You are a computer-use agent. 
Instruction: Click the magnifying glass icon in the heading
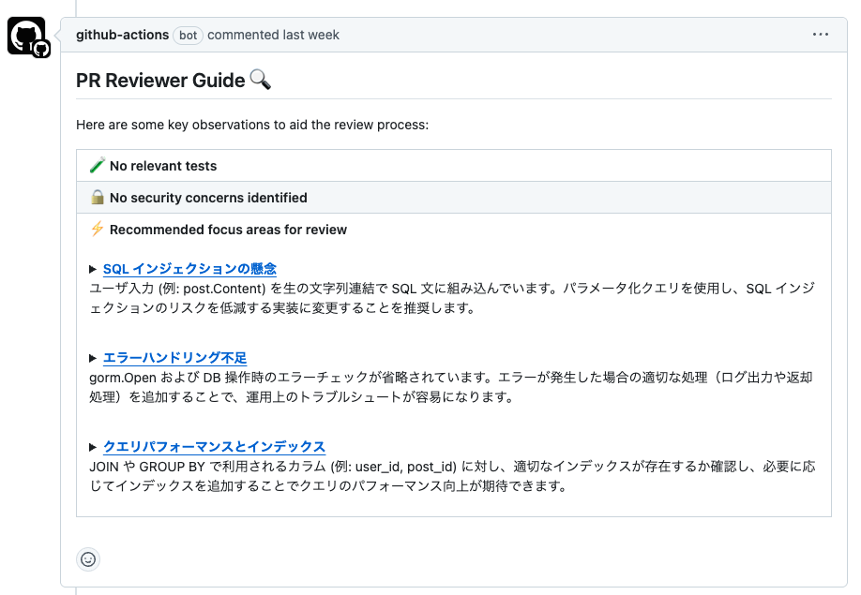point(260,79)
